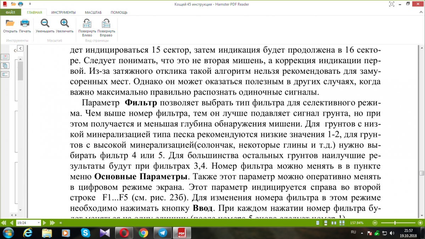This screenshot has height=239, width=425.
Task: Jump to the first page in the status bar
Action: coord(4,223)
